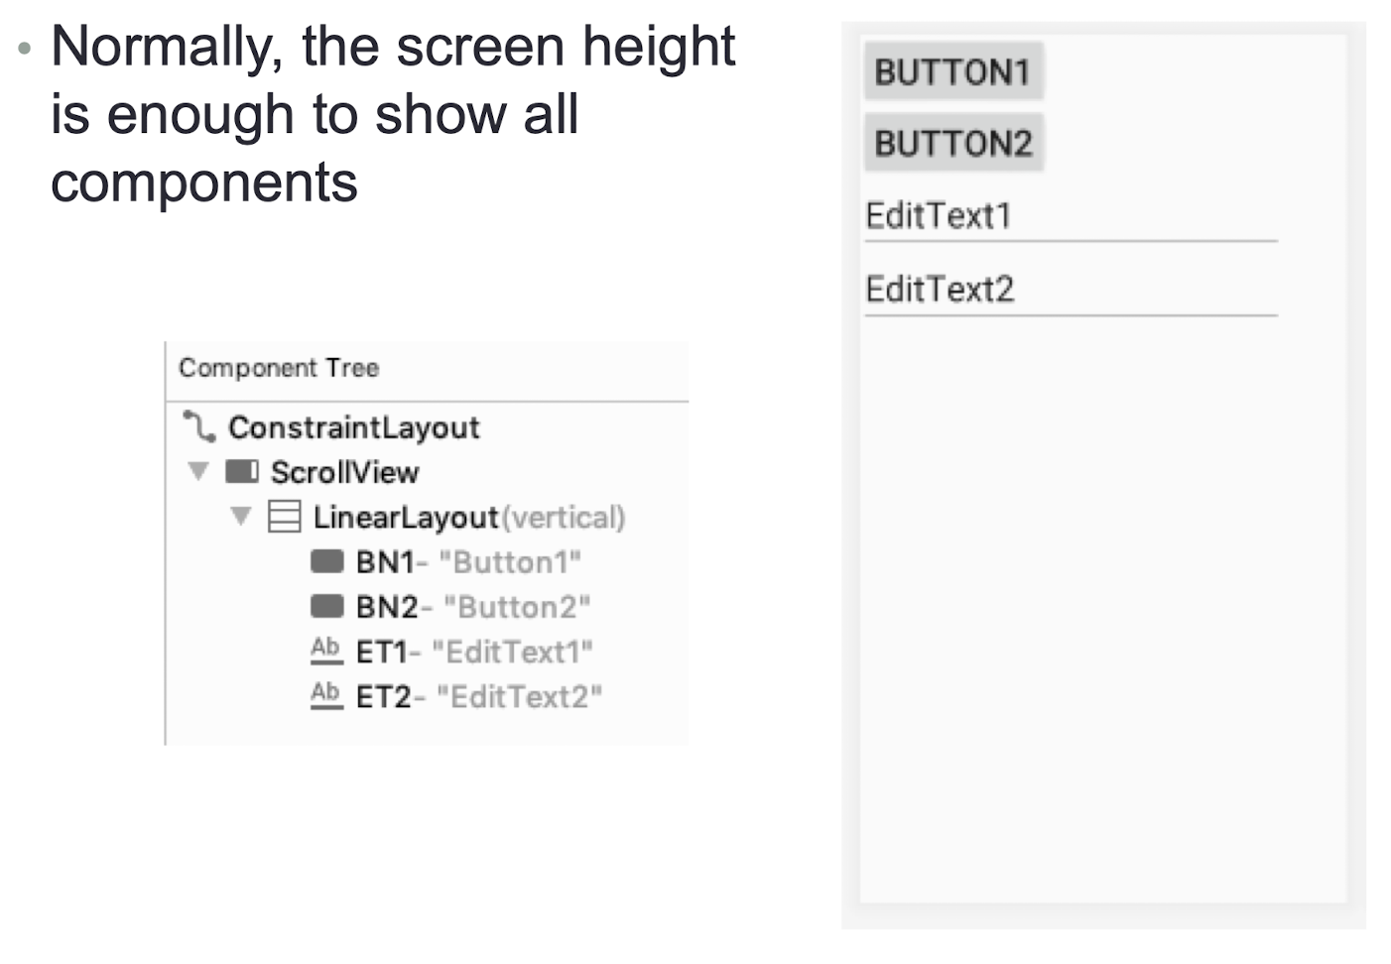Click the Ab icon beside ET2
1391x964 pixels.
pos(326,695)
